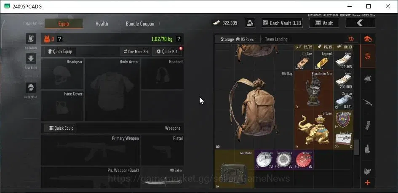Select the Koen stack of 122,395
Viewport: 398px width, 193px height.
click(x=343, y=60)
